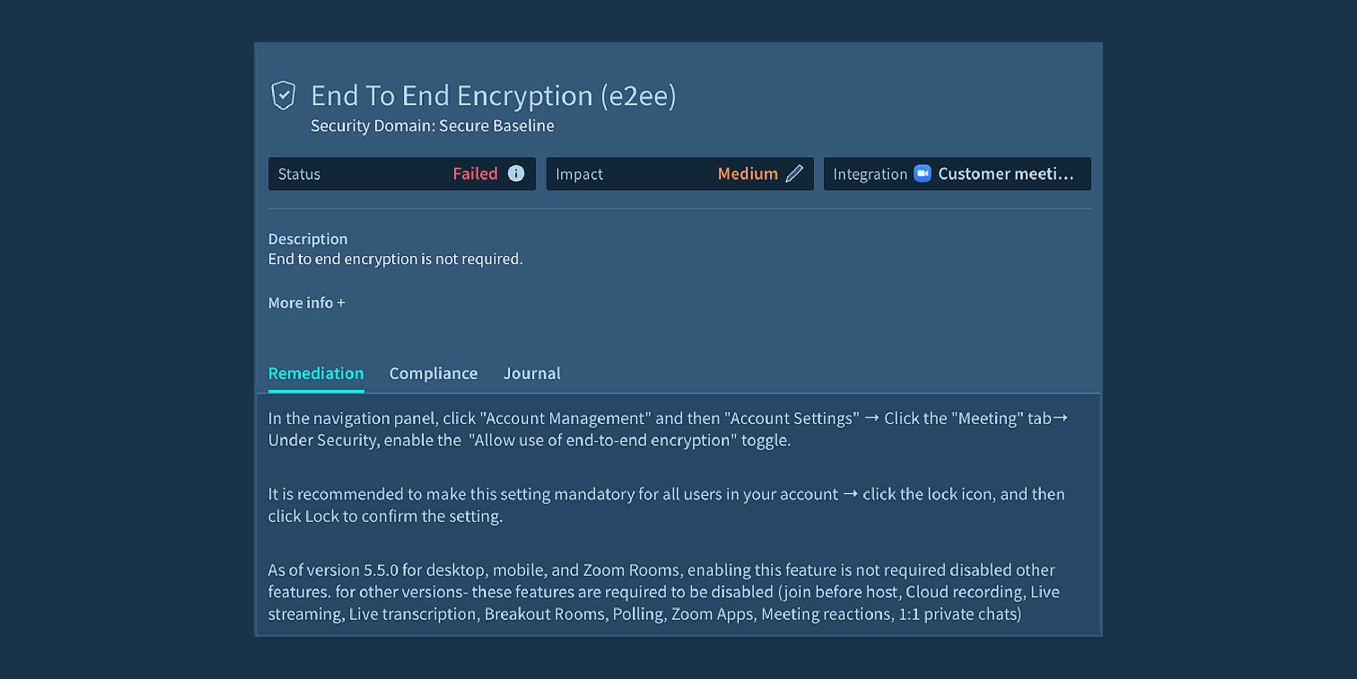Click the Status label in status box

299,174
